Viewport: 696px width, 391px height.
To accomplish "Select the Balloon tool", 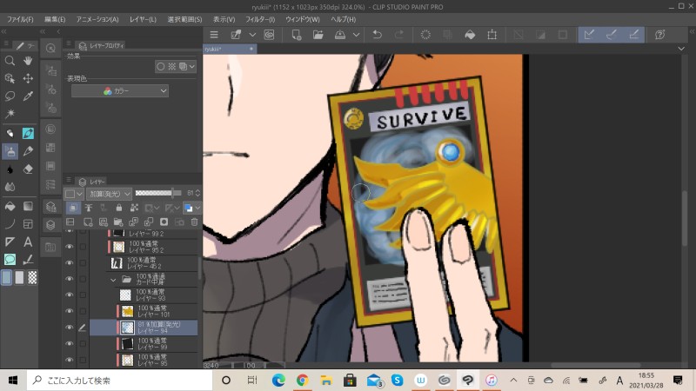I will point(10,259).
